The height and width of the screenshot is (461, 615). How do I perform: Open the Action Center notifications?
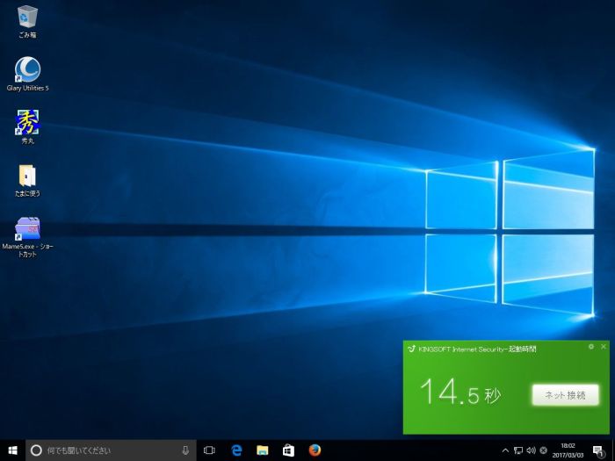click(x=597, y=450)
